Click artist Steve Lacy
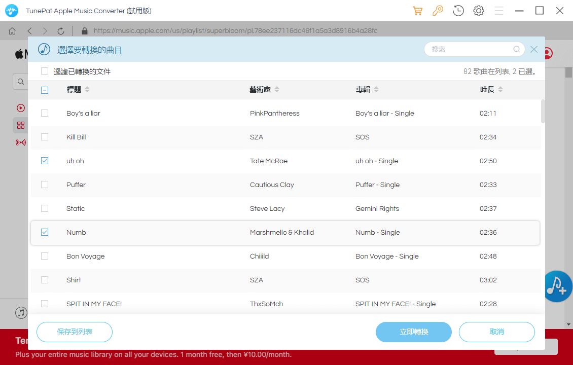 [267, 209]
